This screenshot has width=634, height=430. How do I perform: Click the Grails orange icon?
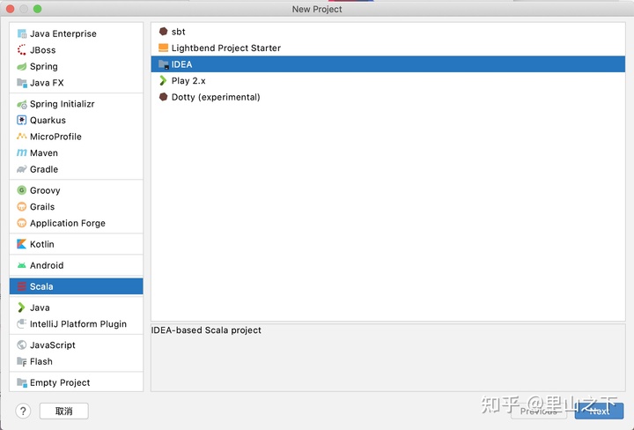click(22, 207)
